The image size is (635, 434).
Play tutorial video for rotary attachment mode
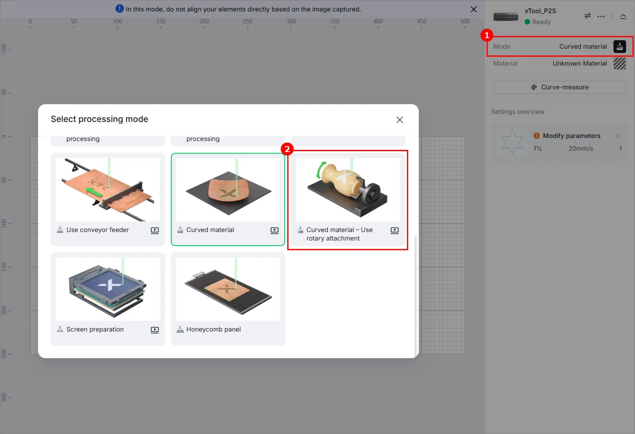(395, 230)
